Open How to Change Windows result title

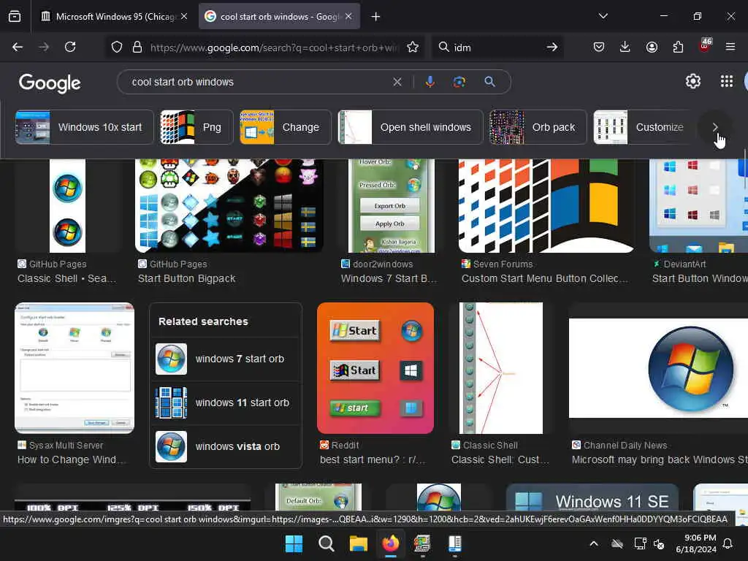click(72, 460)
